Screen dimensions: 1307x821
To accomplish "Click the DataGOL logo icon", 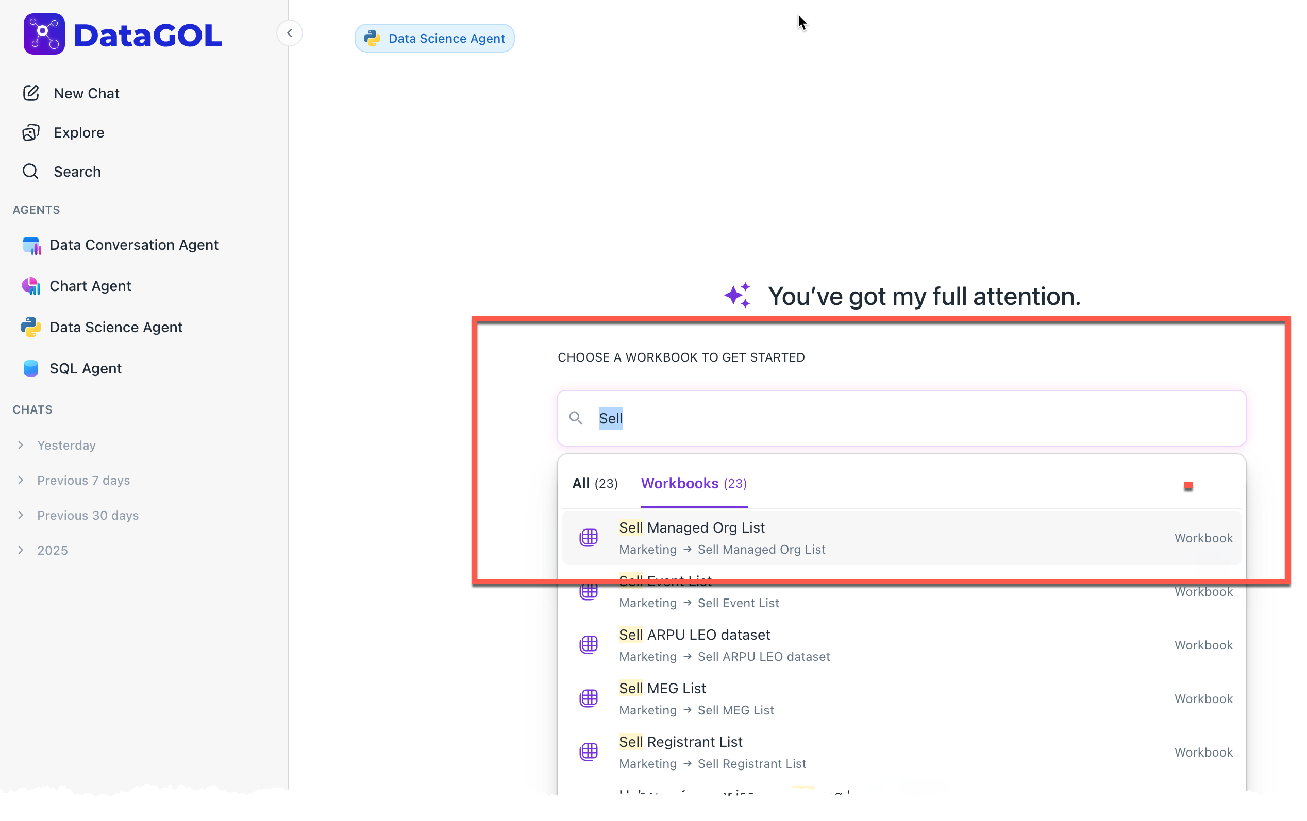I will [x=44, y=34].
